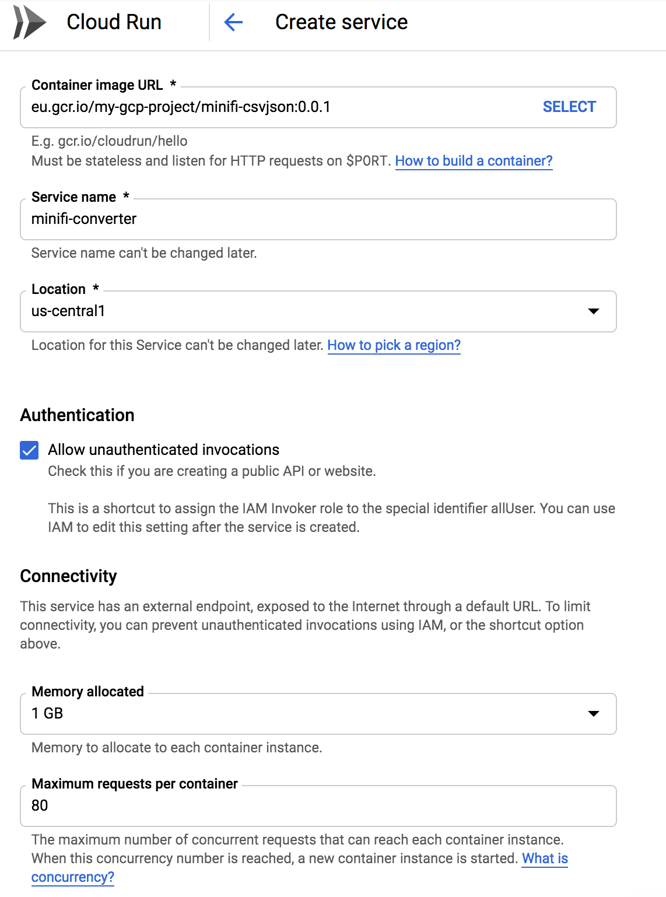Click the Create service page heading

coord(341,22)
